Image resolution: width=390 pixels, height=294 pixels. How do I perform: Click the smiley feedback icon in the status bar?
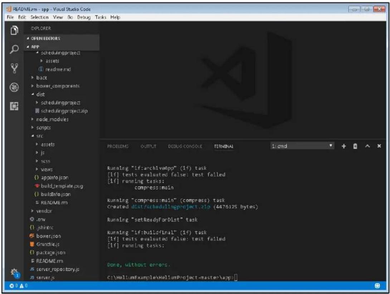point(377,286)
